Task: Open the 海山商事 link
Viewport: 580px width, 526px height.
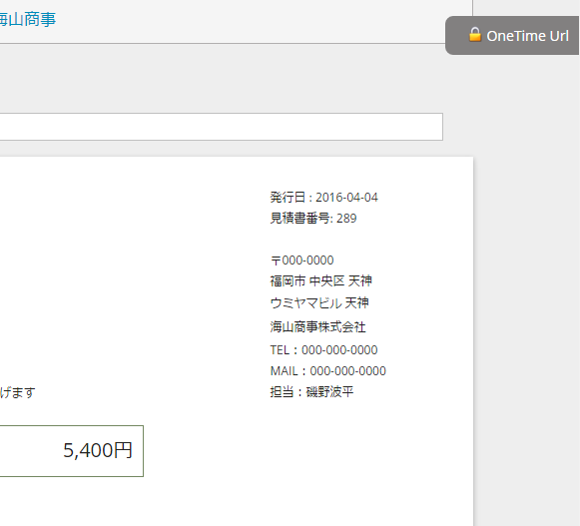Action: pyautogui.click(x=27, y=19)
